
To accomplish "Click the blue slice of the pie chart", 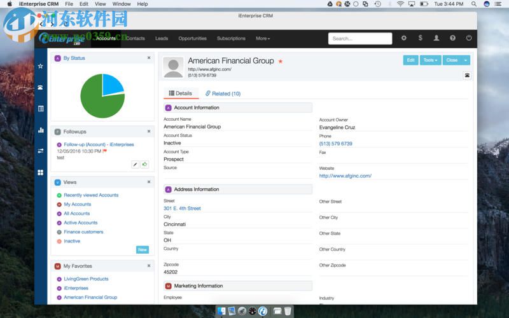I will pos(112,85).
